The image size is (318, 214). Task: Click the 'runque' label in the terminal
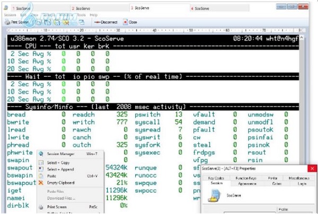point(146,168)
